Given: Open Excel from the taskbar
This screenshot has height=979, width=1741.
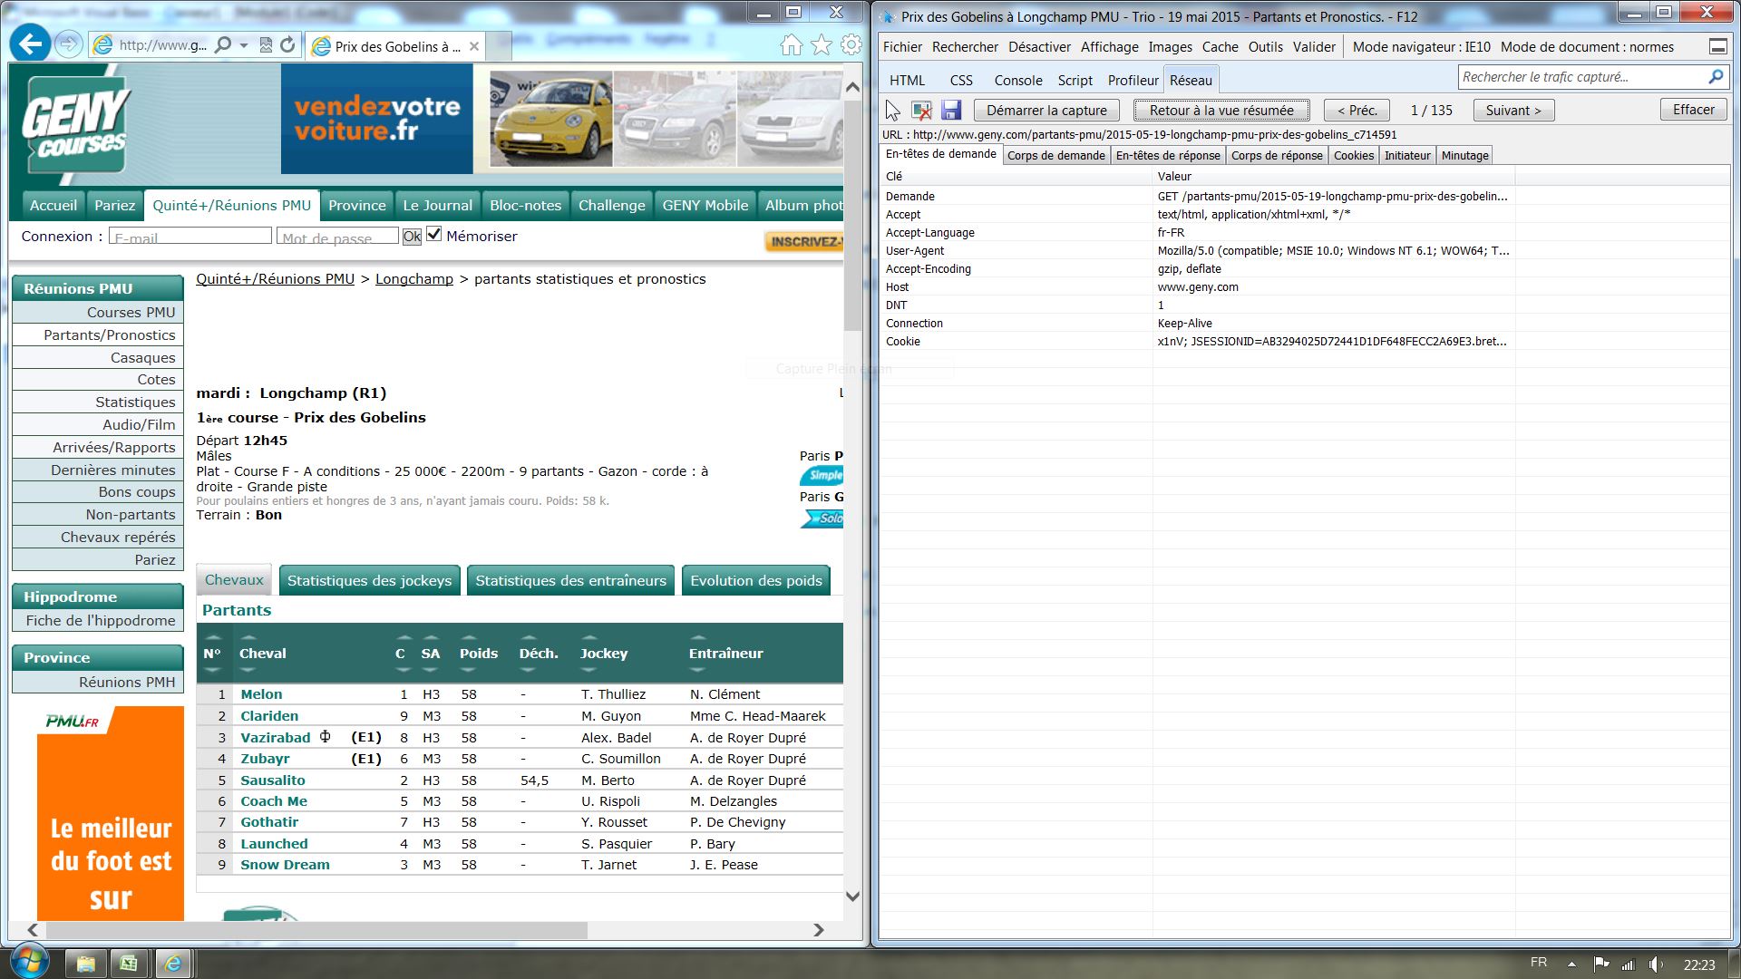Looking at the screenshot, I should [x=128, y=964].
